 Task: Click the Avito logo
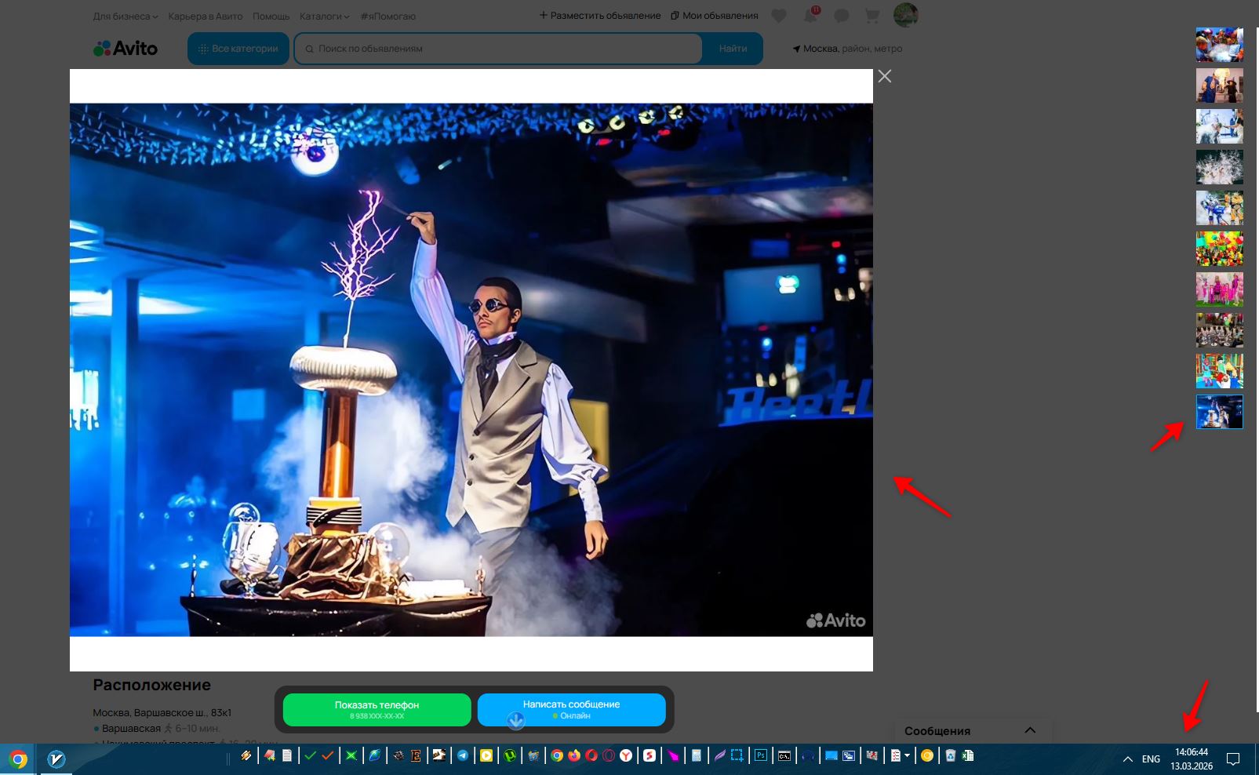tap(126, 49)
